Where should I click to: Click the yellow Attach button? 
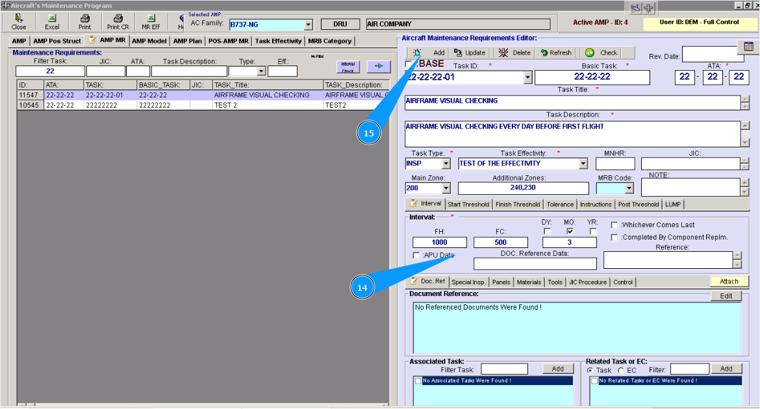click(728, 282)
